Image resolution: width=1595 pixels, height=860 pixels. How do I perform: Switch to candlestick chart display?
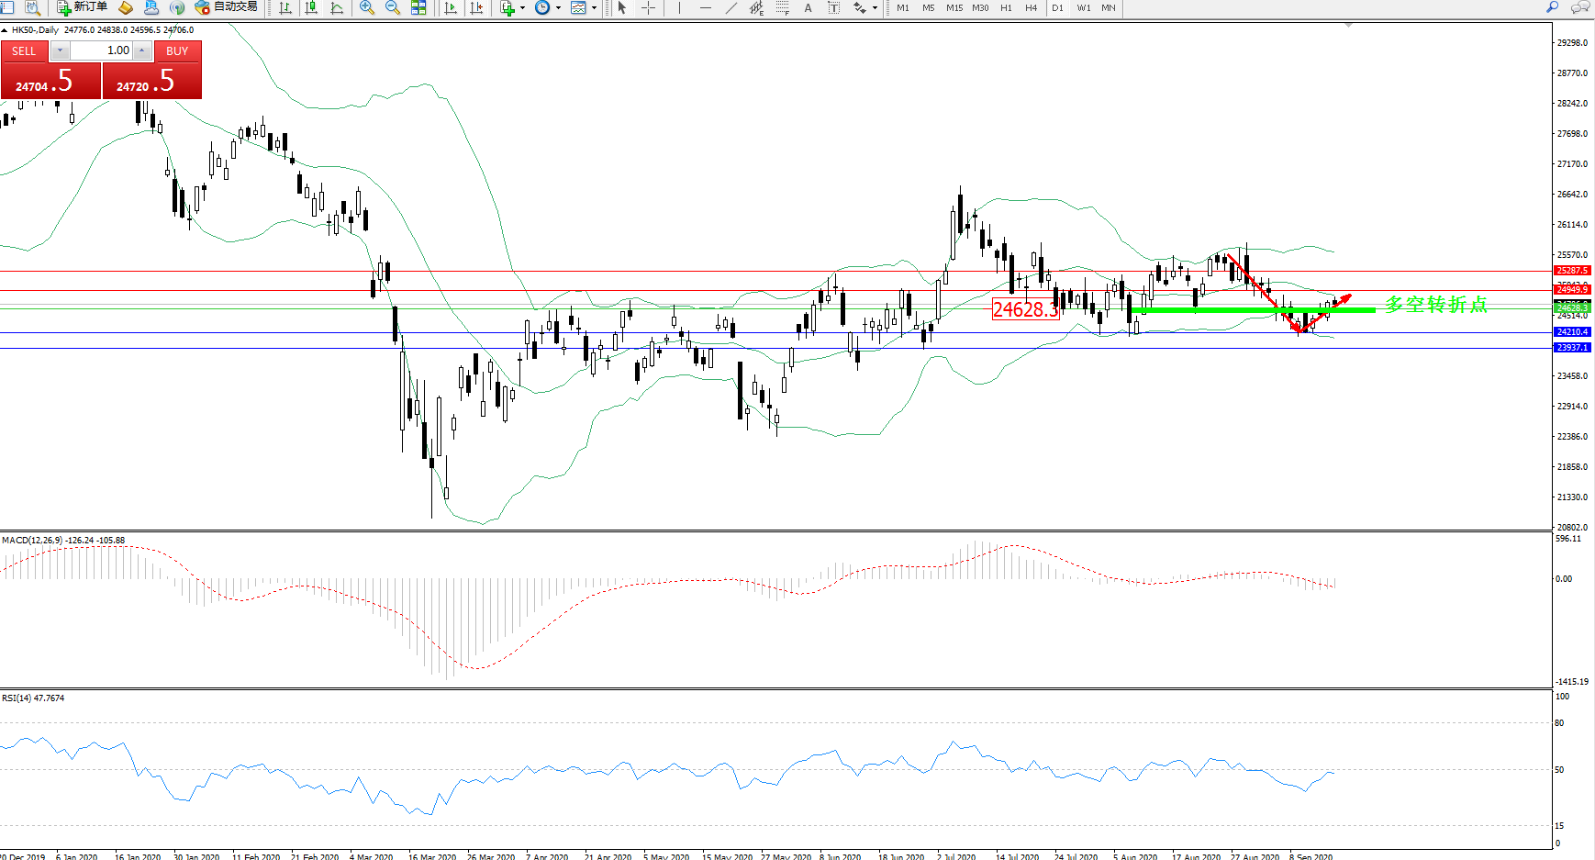pos(311,7)
